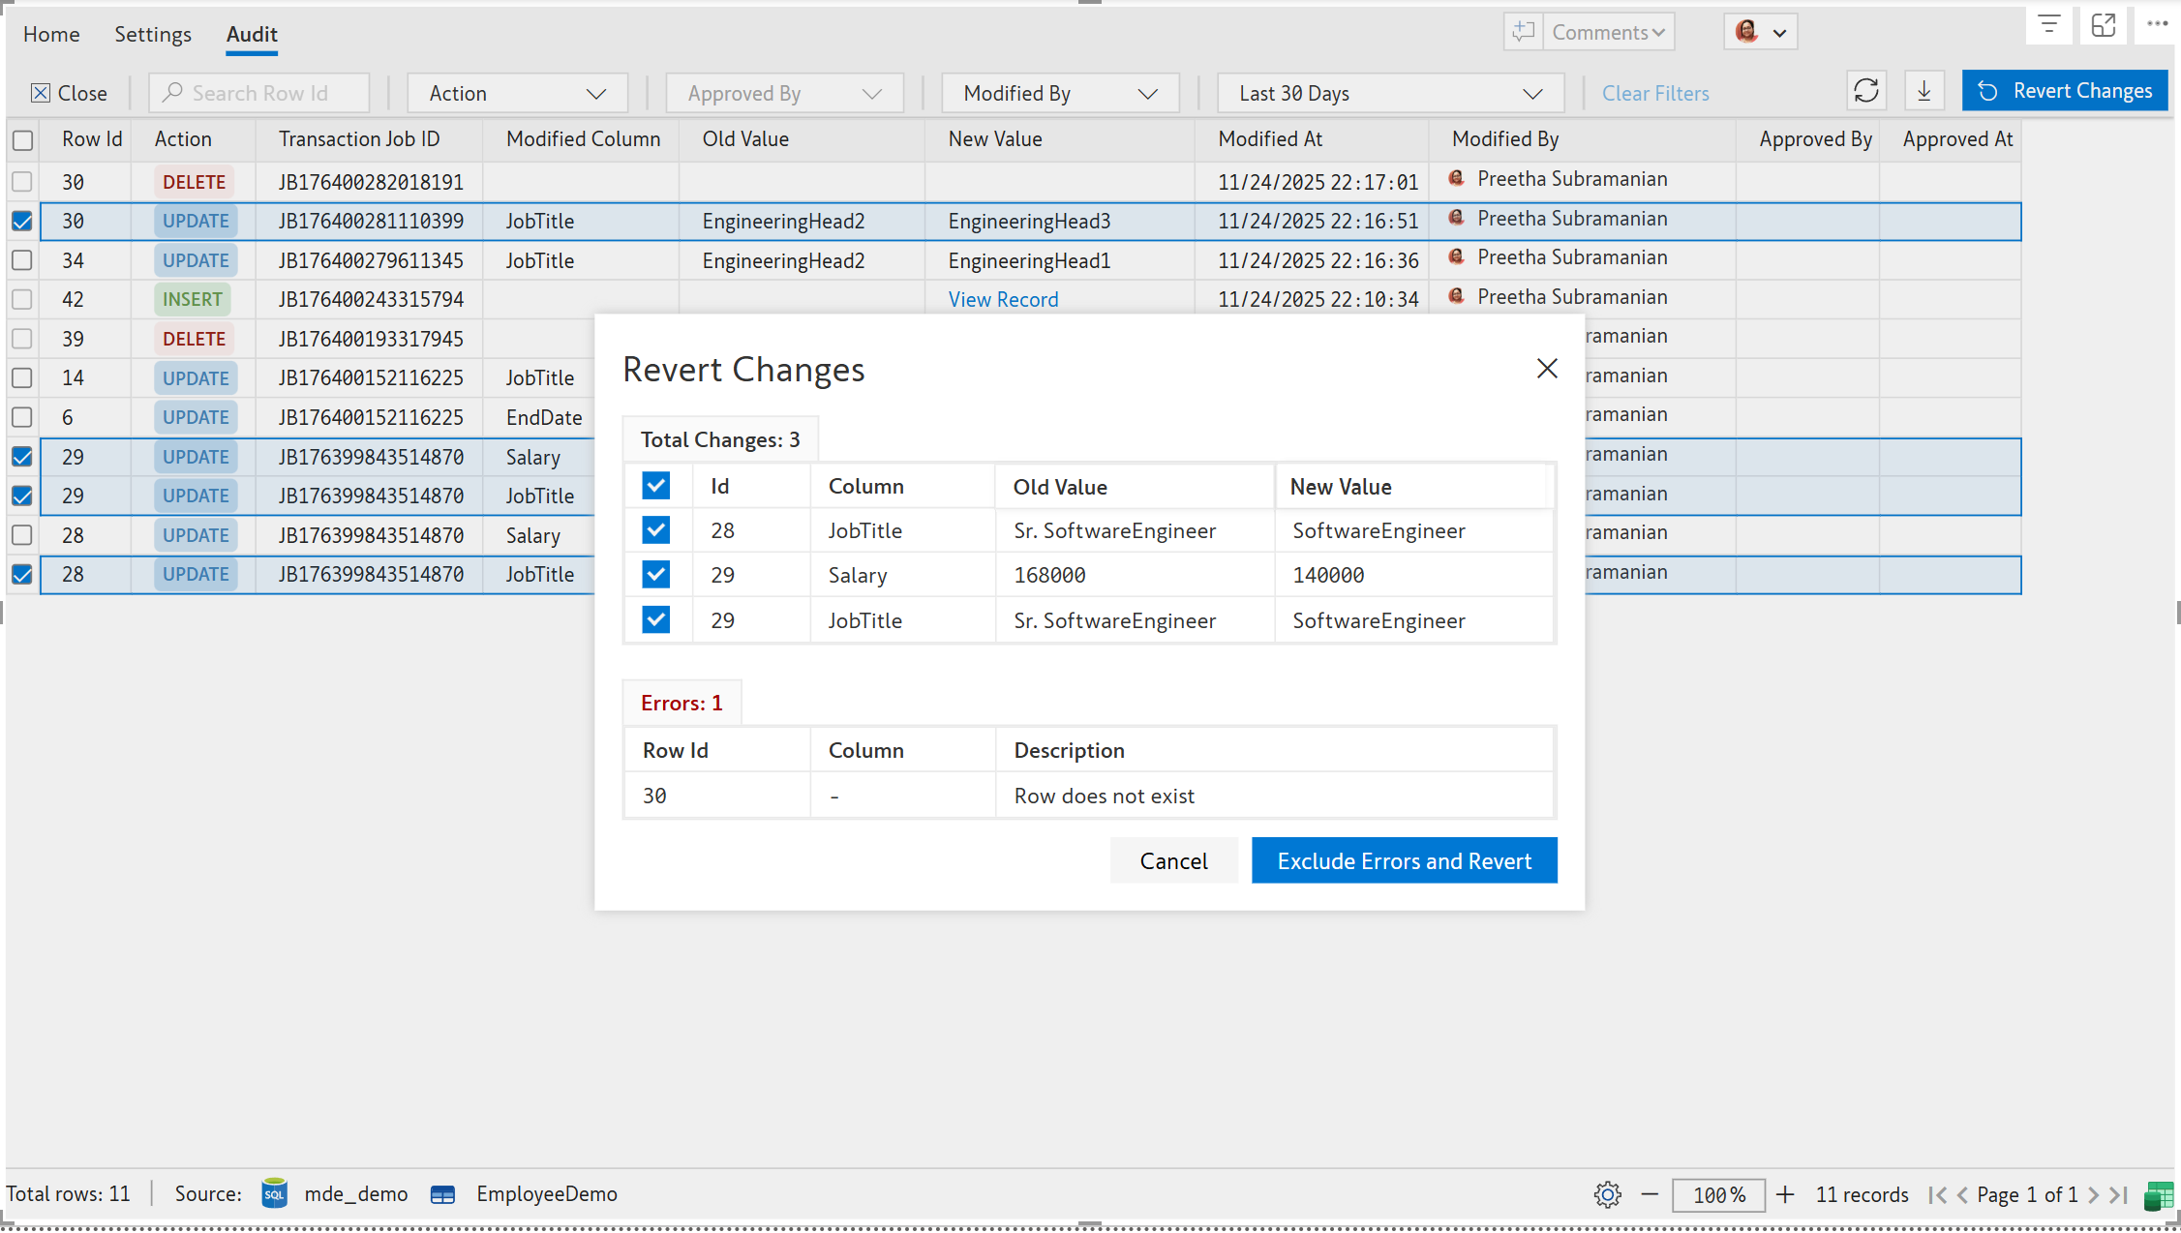2181x1233 pixels.
Task: Open the Last 30 Days date dropdown
Action: (x=1389, y=94)
